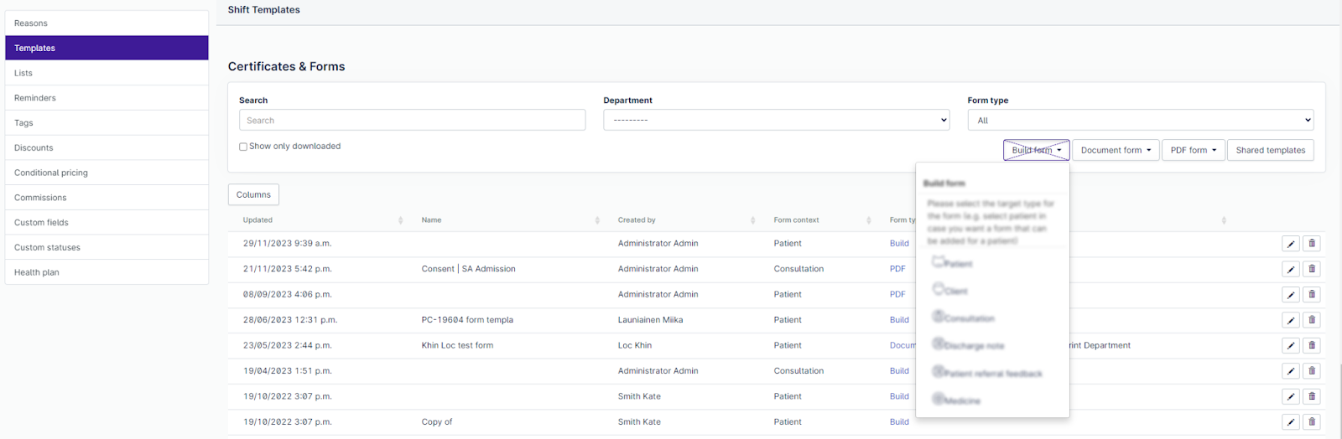Delete the Consent | SA Admission form
The image size is (1342, 439).
pos(1312,269)
